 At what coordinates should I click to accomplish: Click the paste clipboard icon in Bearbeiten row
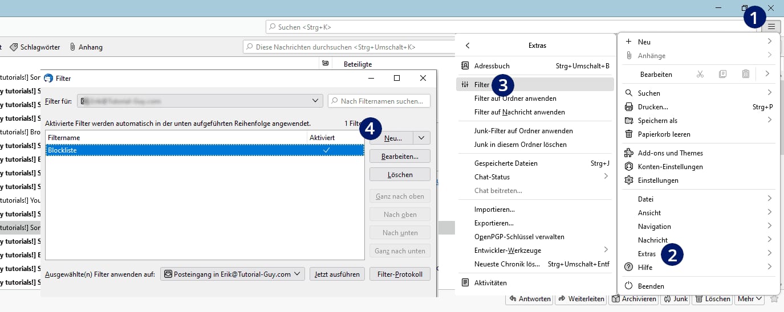[x=746, y=74]
